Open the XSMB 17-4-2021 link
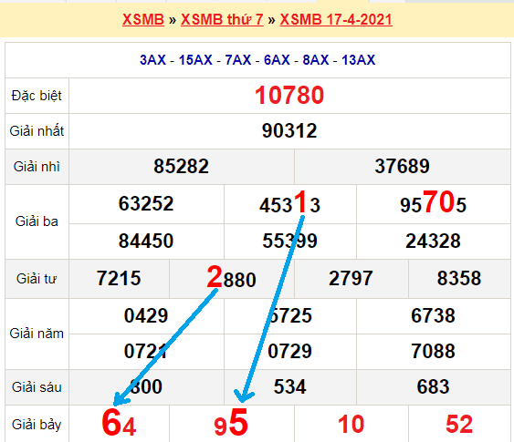The width and height of the screenshot is (514, 442). 336,20
